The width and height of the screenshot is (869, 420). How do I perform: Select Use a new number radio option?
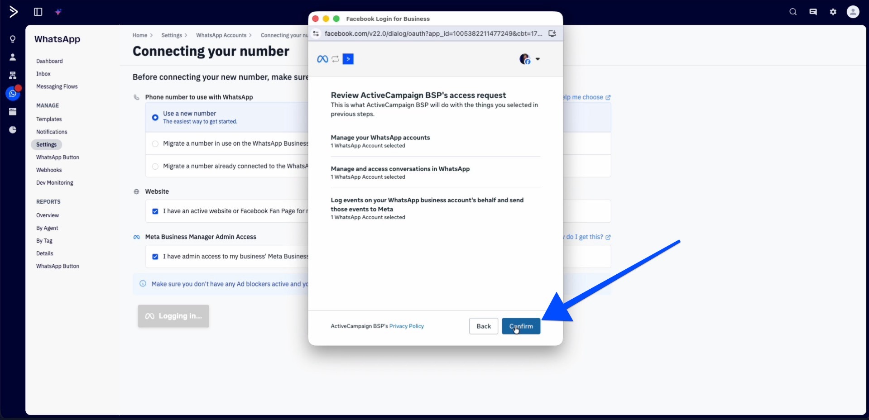point(155,117)
